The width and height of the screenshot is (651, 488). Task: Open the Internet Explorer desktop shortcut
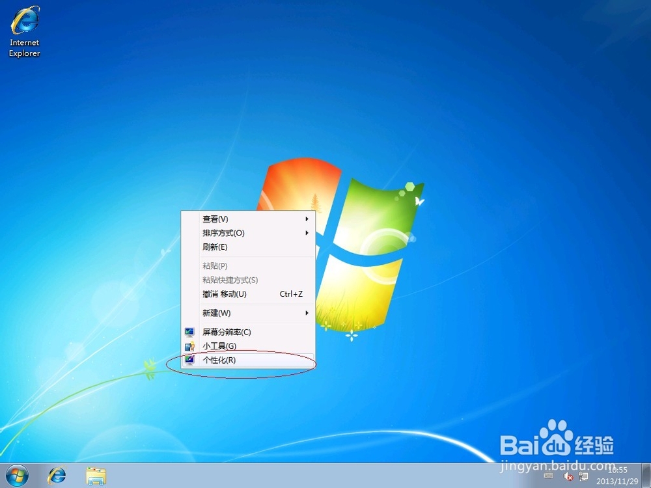coord(25,31)
